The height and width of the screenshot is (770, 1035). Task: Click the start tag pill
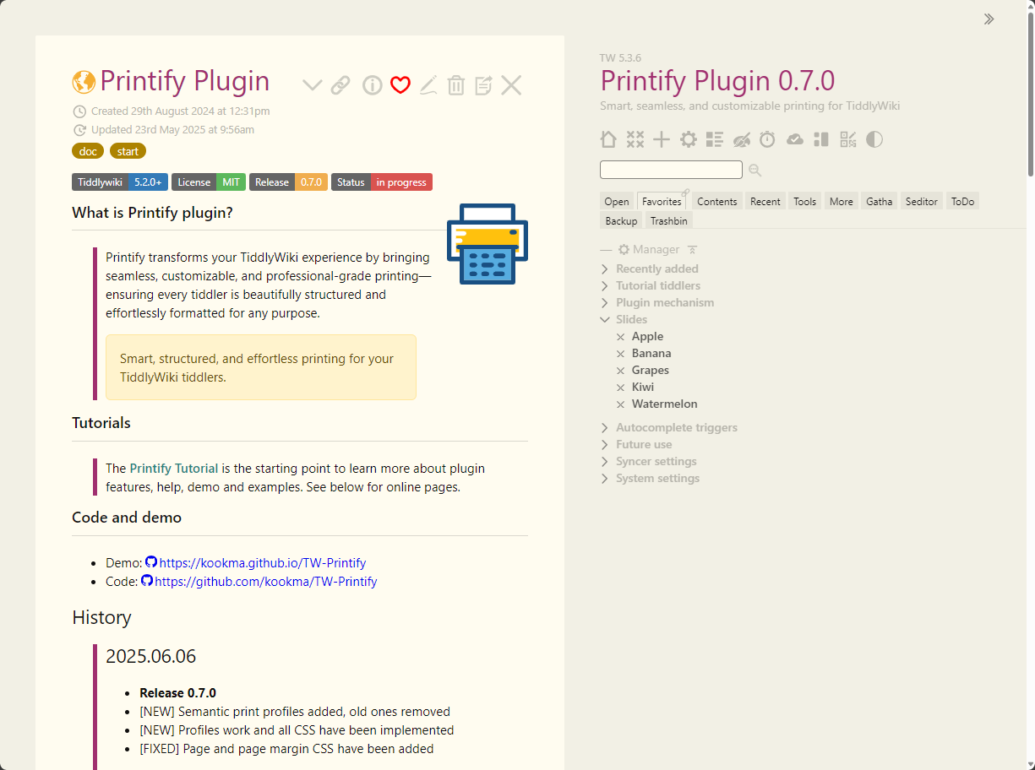point(128,151)
